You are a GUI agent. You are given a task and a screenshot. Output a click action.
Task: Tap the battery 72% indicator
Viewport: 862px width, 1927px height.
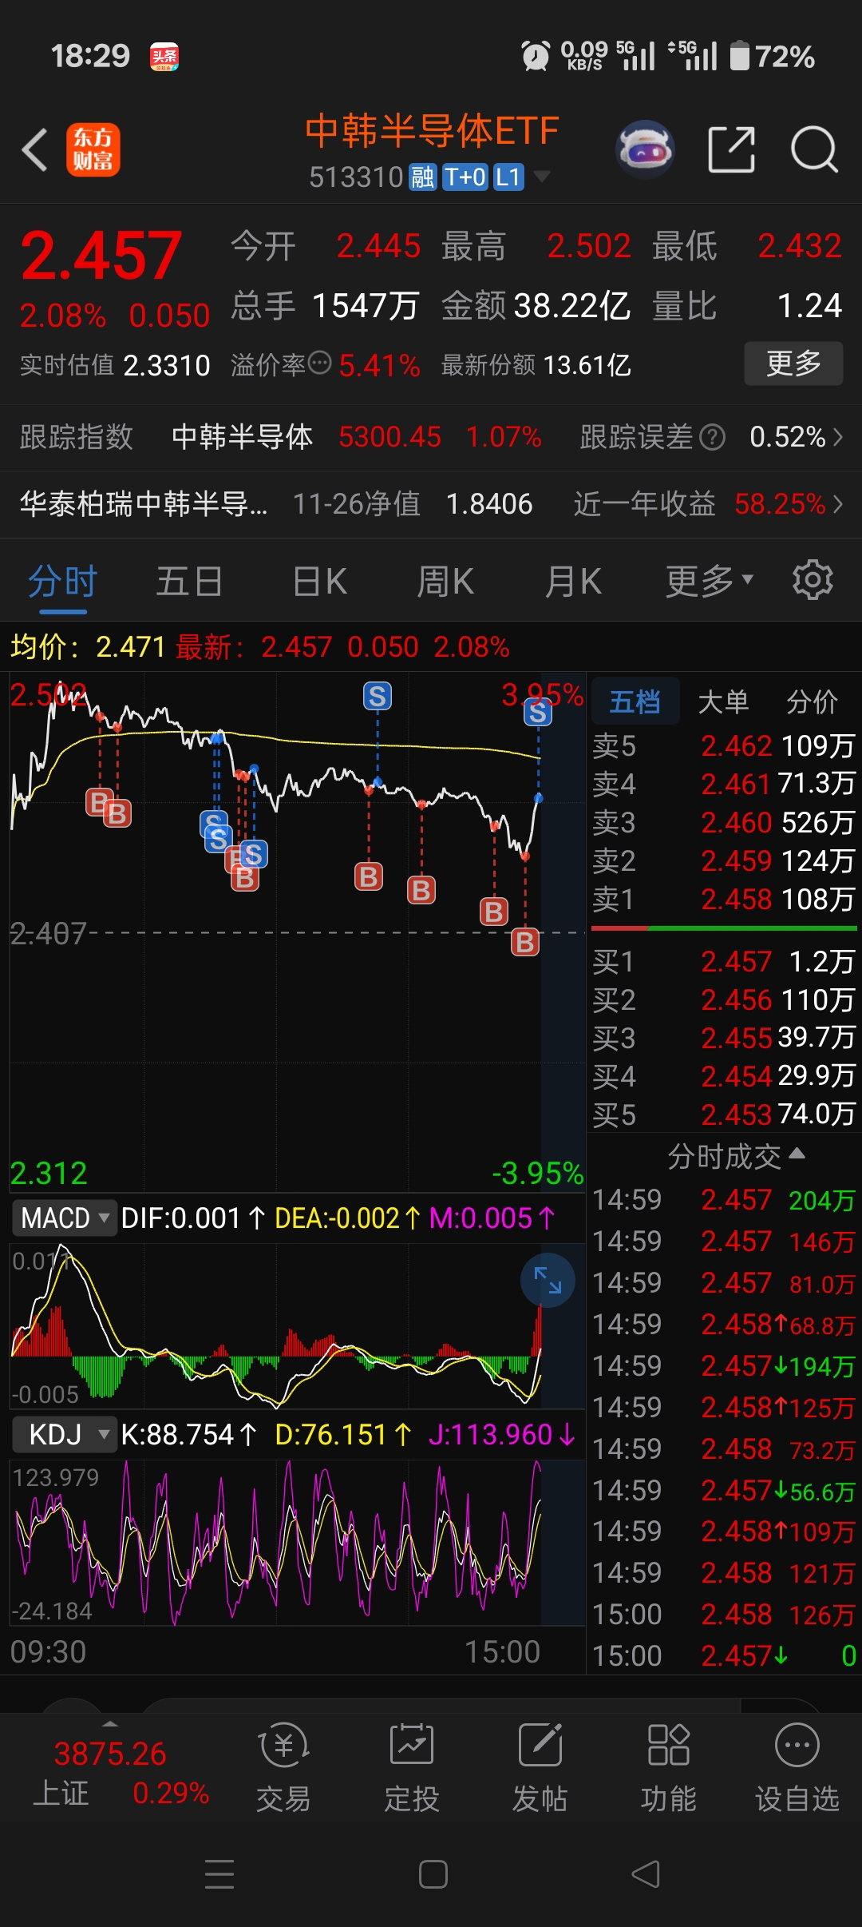coord(773,56)
